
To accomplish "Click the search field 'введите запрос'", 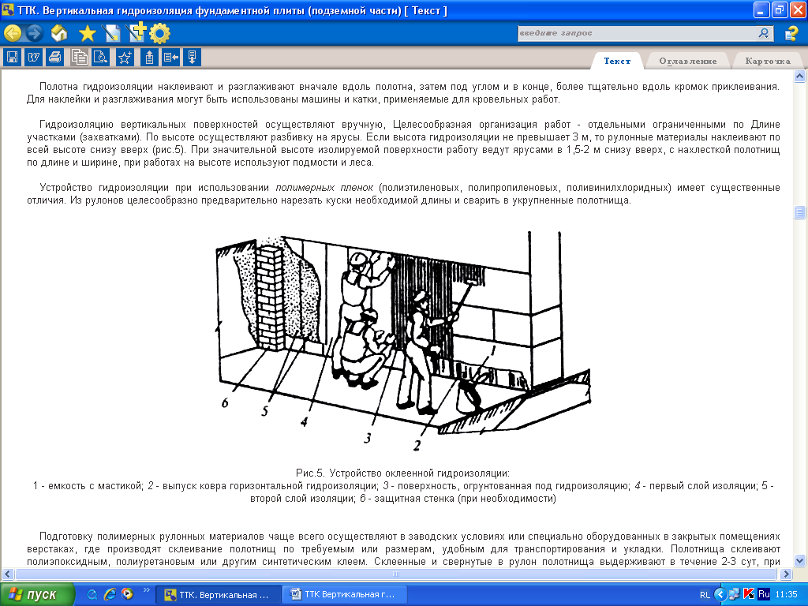I will [x=637, y=33].
